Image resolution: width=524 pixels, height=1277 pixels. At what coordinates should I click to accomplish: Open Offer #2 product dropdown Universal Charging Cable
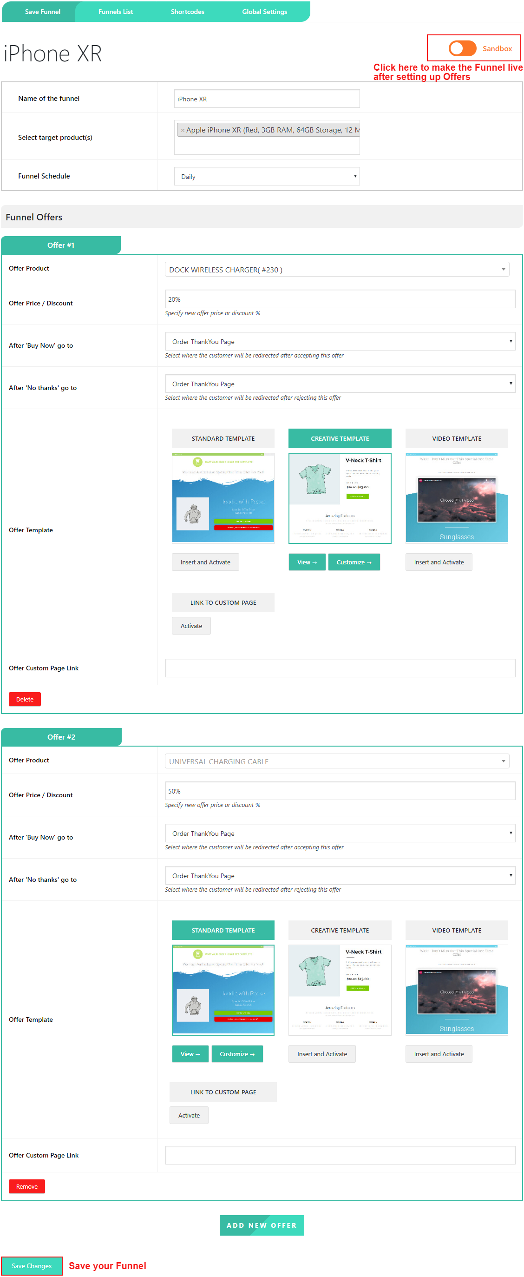tap(337, 761)
